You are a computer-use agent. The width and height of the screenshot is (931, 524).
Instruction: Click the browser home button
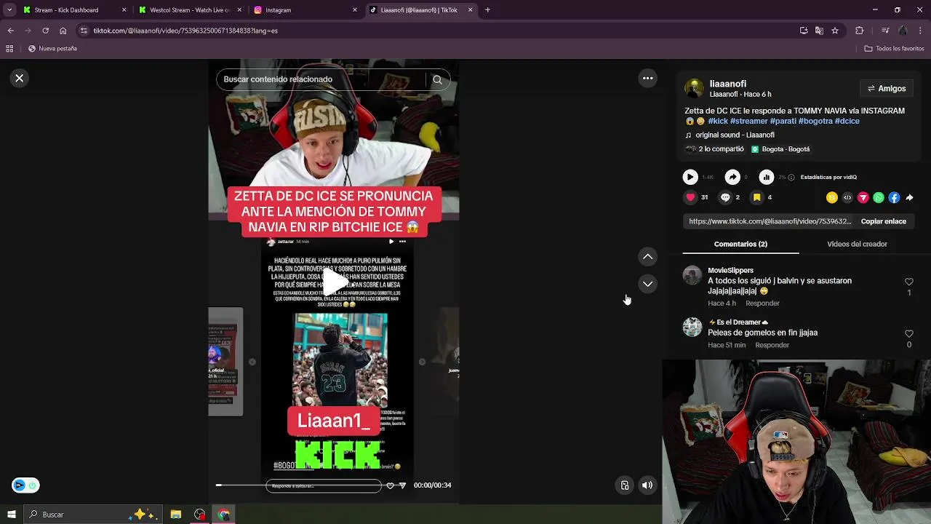point(63,31)
